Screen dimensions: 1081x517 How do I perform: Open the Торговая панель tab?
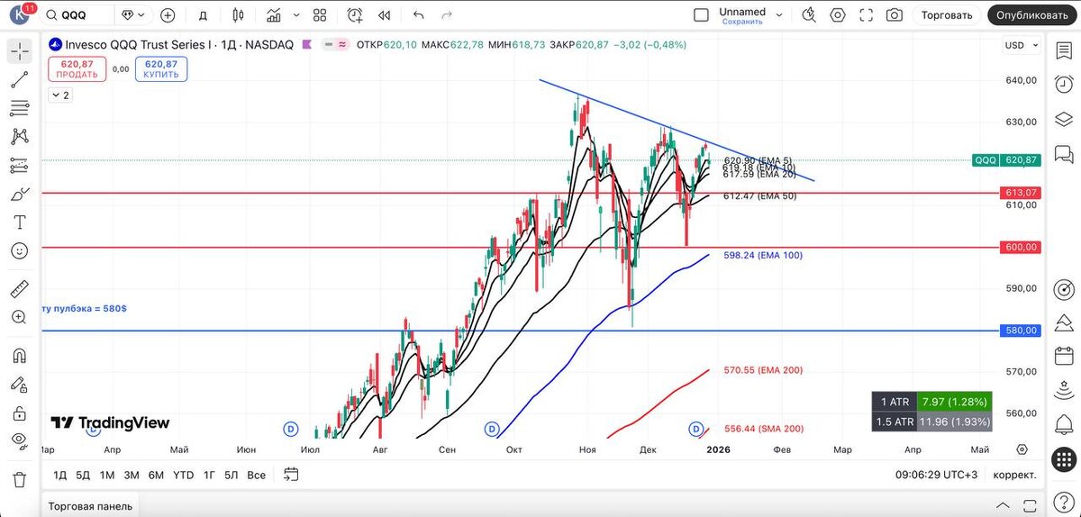coord(90,506)
